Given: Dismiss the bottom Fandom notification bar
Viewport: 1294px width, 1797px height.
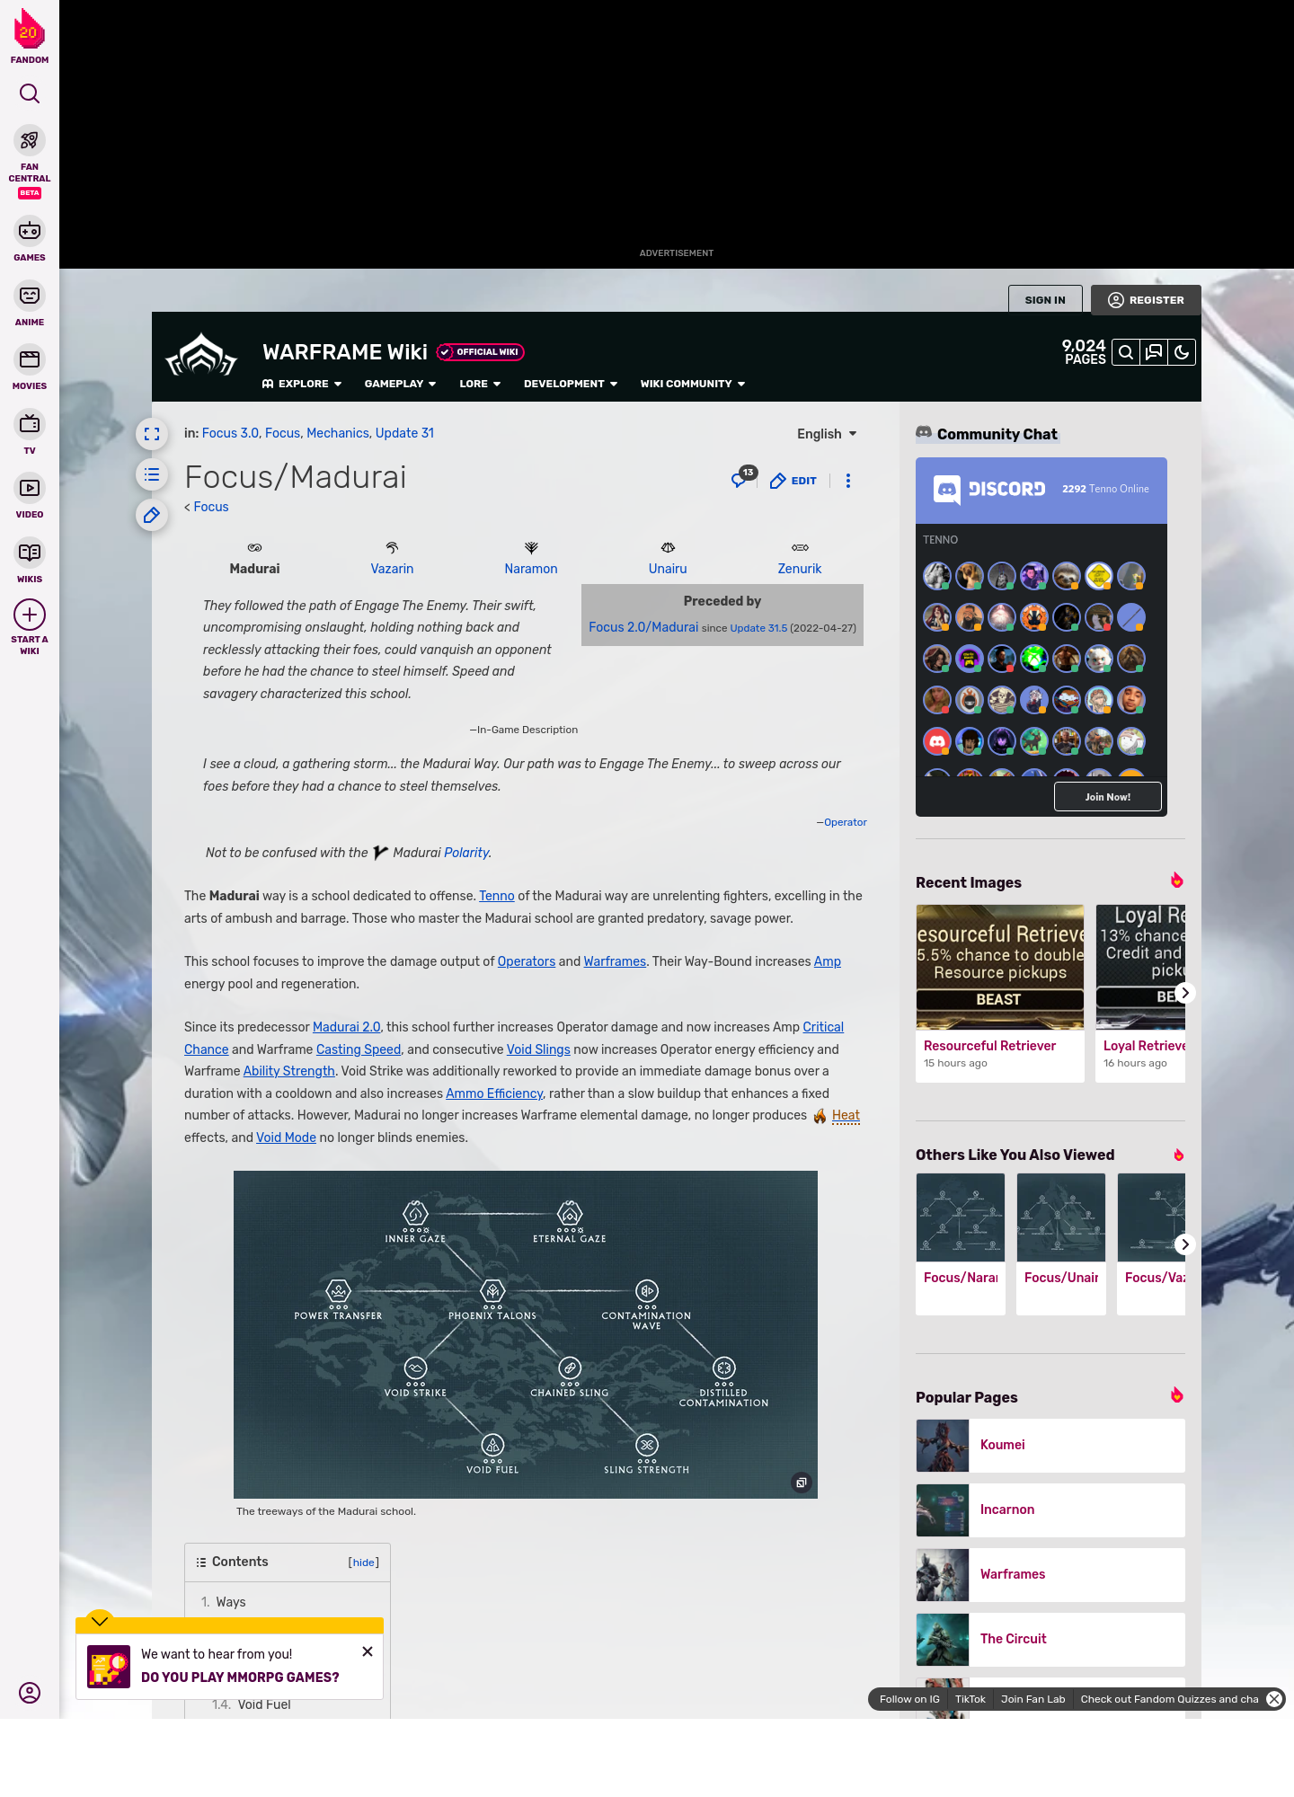Looking at the screenshot, I should coord(1274,1699).
